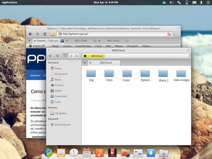Open system settings switchboard from the dock
212x159 pixels.
click(138, 153)
